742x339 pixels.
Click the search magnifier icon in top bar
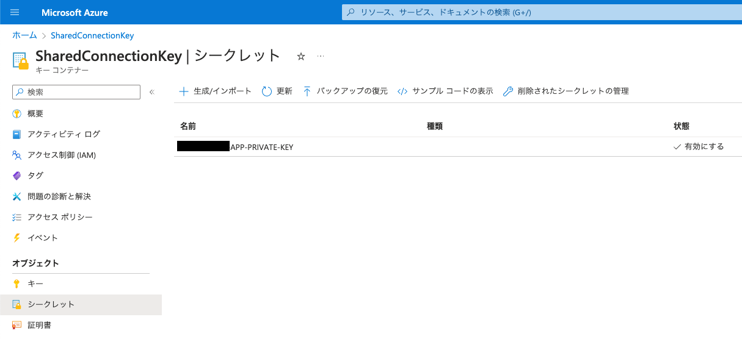[x=351, y=12]
